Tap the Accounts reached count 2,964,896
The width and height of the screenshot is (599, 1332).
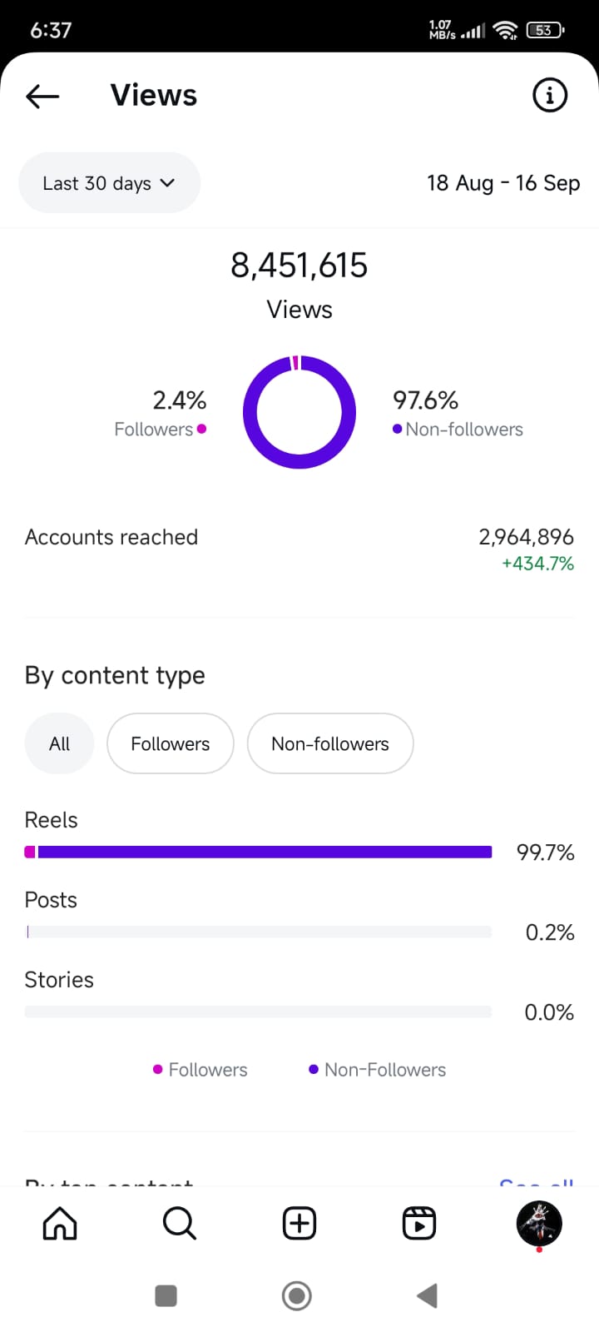(x=526, y=537)
